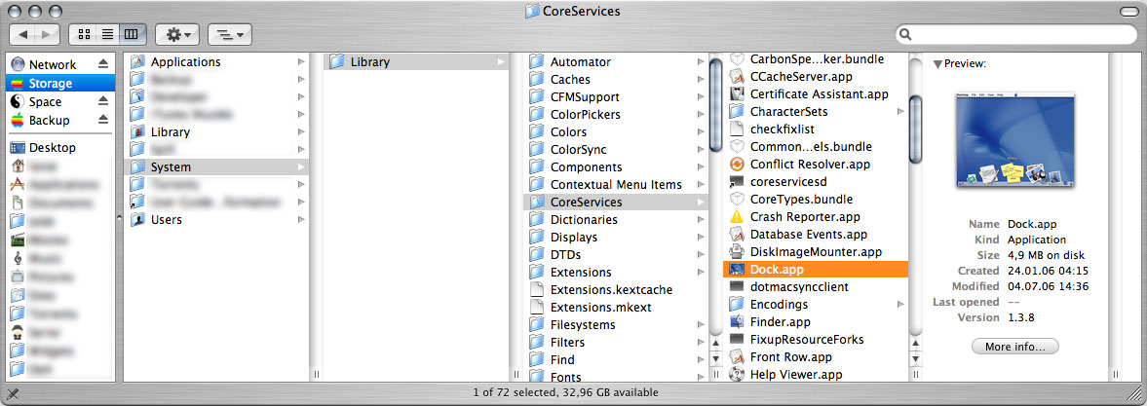Click the CoreServices column scrollbar thumb
The image size is (1147, 406).
[915, 129]
